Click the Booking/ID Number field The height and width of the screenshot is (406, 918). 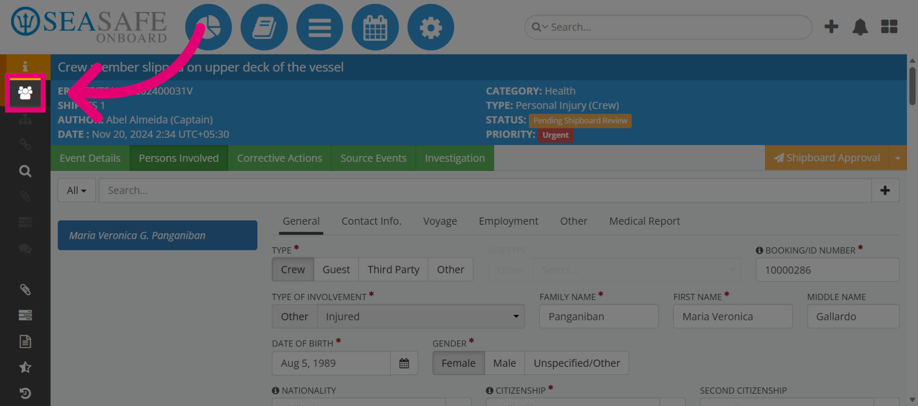827,270
